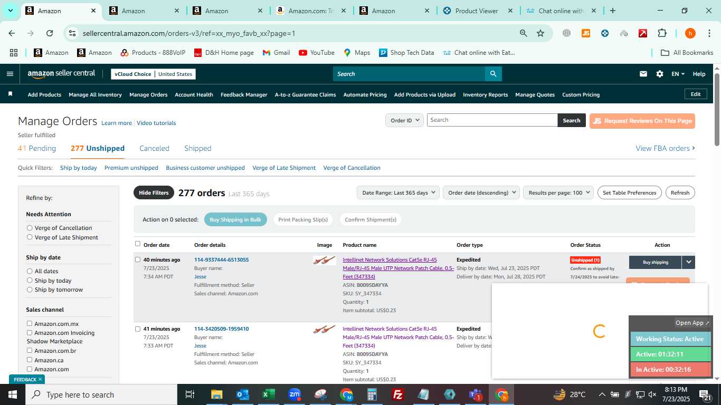
Task: Click the Hide Filters button
Action: point(154,192)
